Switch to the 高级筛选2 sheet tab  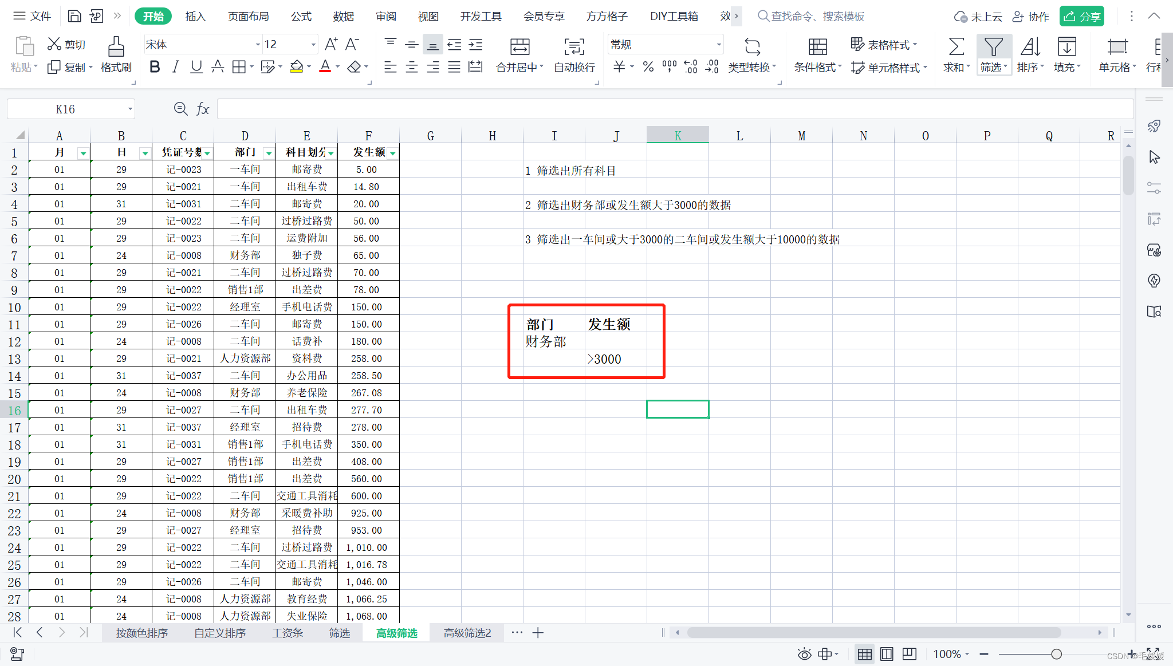(x=467, y=633)
